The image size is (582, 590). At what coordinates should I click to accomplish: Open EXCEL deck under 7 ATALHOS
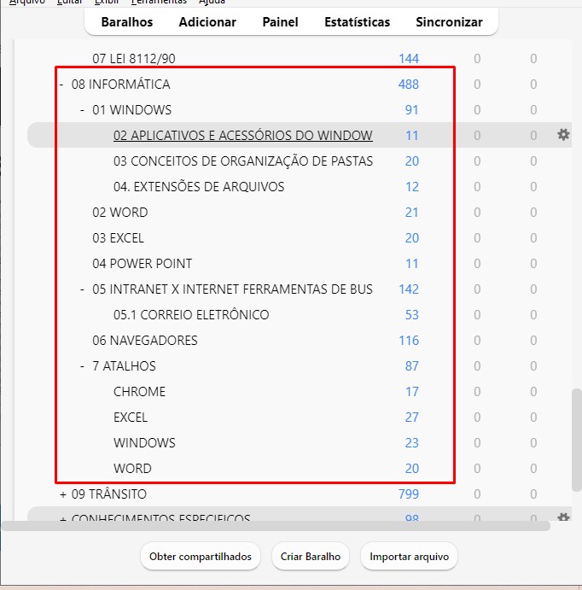131,417
